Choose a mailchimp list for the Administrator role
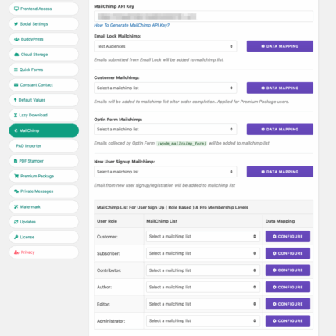This screenshot has width=336, height=336. [x=203, y=321]
